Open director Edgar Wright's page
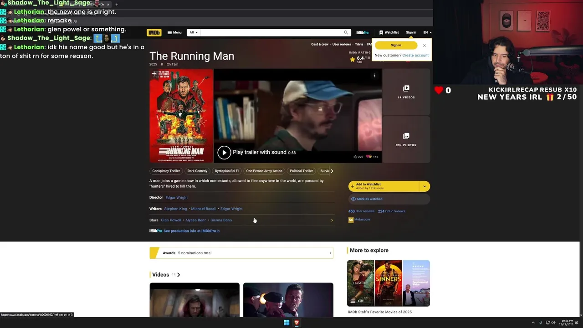The image size is (583, 328). click(176, 198)
